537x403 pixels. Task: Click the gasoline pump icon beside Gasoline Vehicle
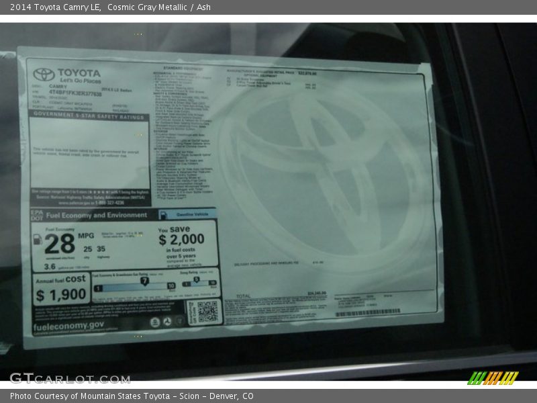164,213
